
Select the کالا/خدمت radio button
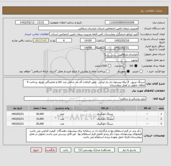click(x=109, y=66)
